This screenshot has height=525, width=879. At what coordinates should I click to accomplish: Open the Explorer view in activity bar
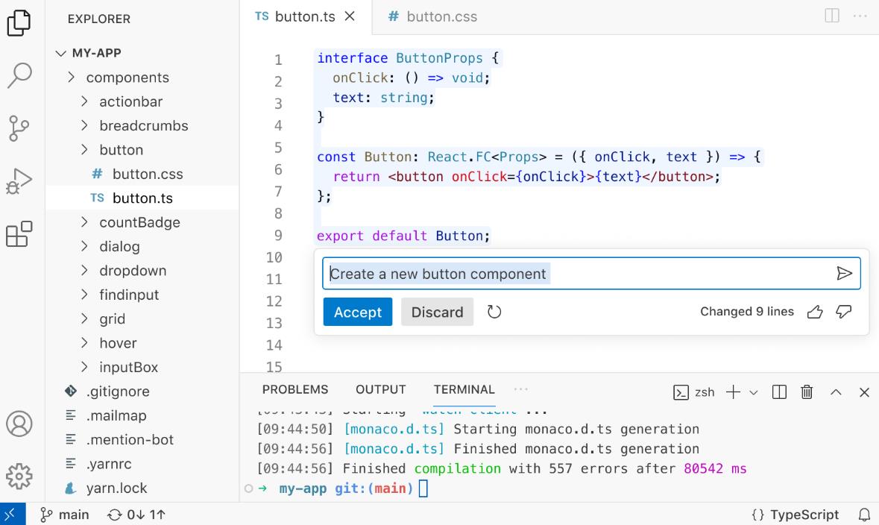click(19, 23)
